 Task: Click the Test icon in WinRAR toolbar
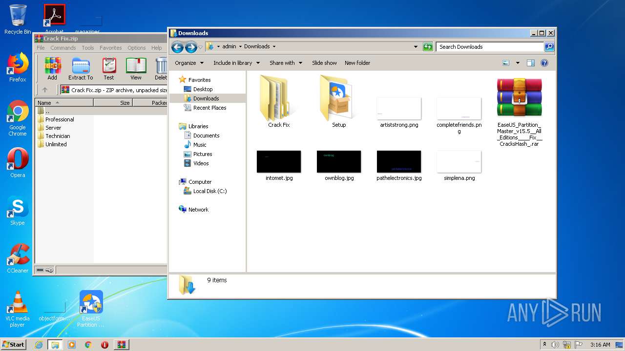(109, 69)
